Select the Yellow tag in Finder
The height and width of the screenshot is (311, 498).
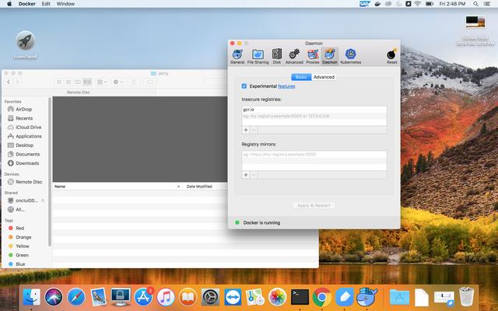click(23, 246)
